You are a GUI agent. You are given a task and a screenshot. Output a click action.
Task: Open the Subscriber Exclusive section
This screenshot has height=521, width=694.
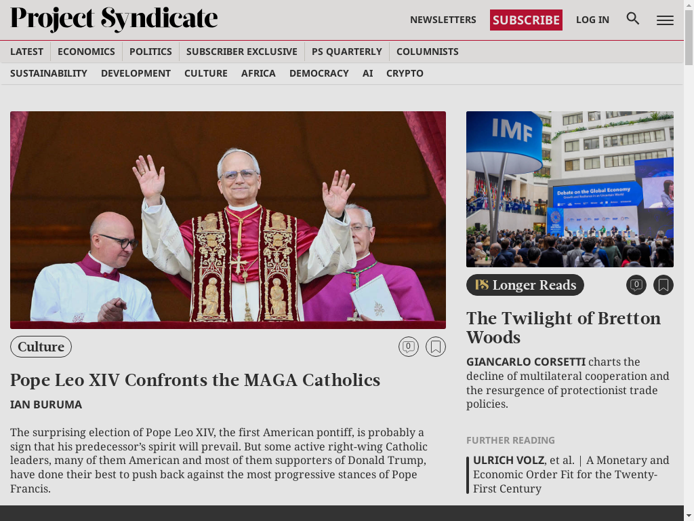coord(242,52)
